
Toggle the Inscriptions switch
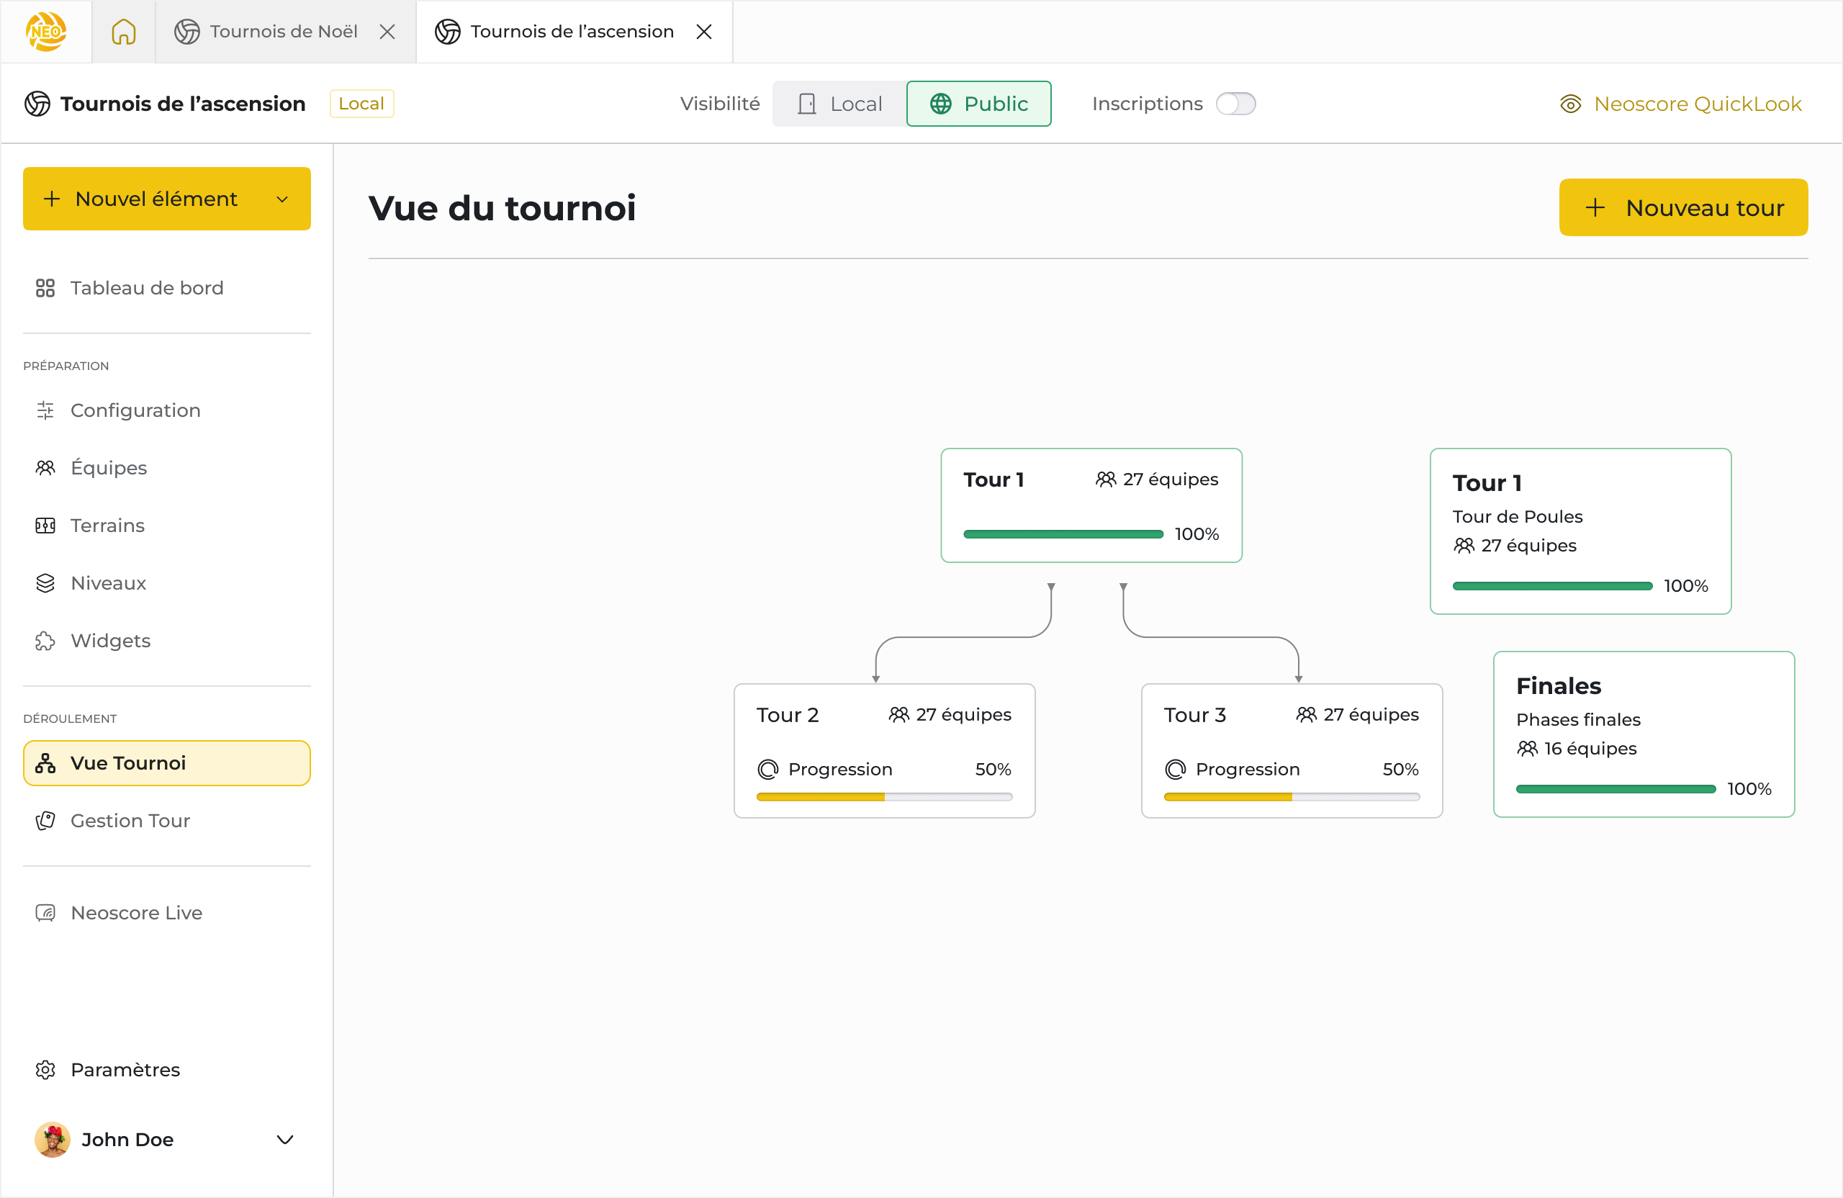tap(1235, 104)
